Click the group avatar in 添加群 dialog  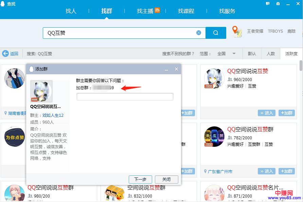pyautogui.click(x=41, y=91)
